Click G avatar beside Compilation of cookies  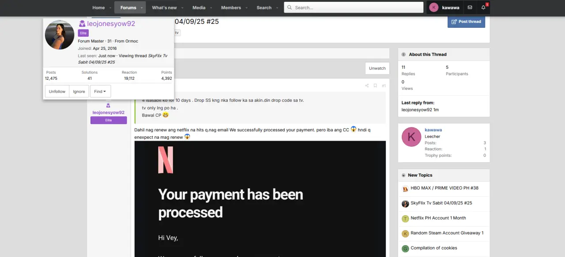405,249
